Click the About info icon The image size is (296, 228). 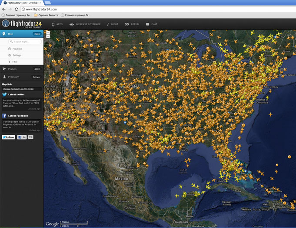[108, 24]
